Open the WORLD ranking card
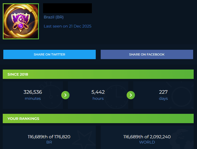Image resolution: width=197 pixels, height=149 pixels. (147, 137)
